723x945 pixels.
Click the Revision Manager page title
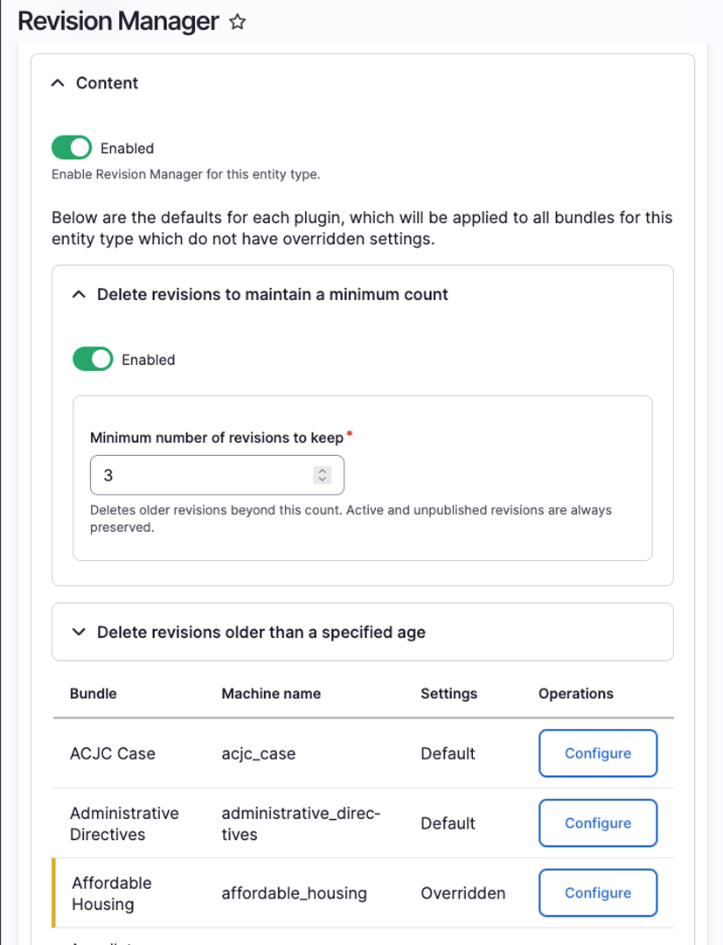(118, 22)
